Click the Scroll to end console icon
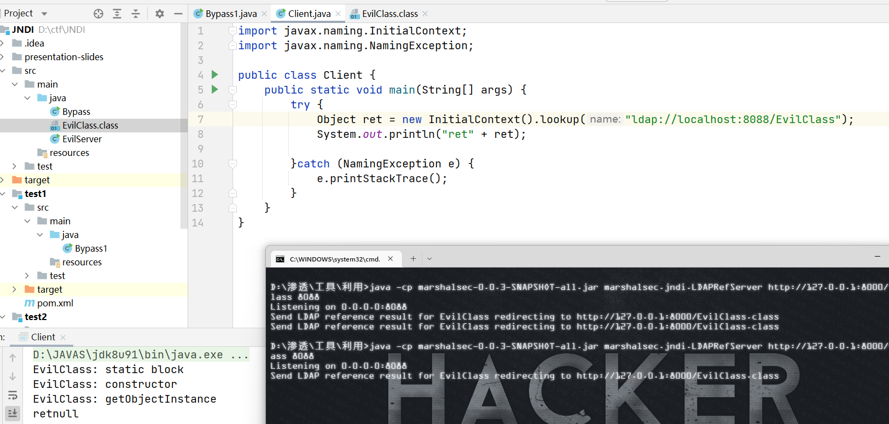 click(x=13, y=413)
